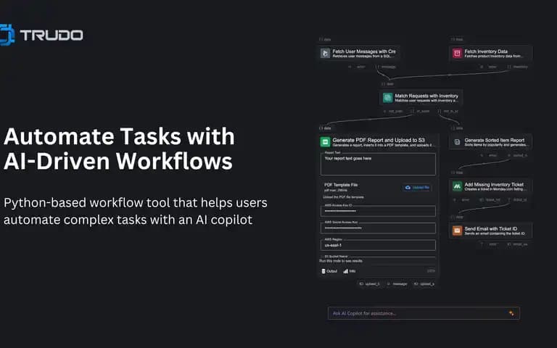Image resolution: width=557 pixels, height=348 pixels.
Task: Select the Match Requests with Inventory node icon
Action: click(387, 97)
